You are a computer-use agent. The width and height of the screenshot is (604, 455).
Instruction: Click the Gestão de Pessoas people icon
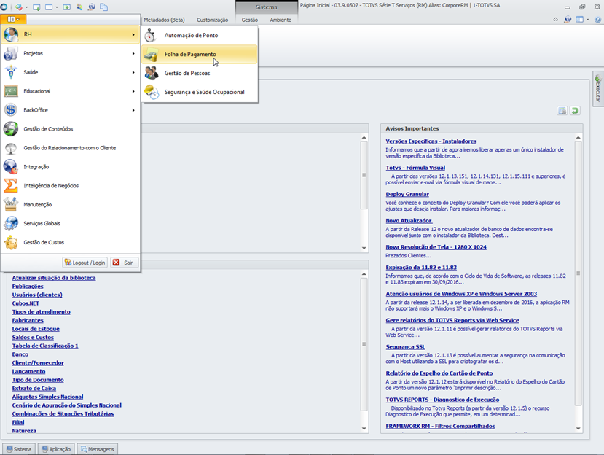click(x=151, y=73)
